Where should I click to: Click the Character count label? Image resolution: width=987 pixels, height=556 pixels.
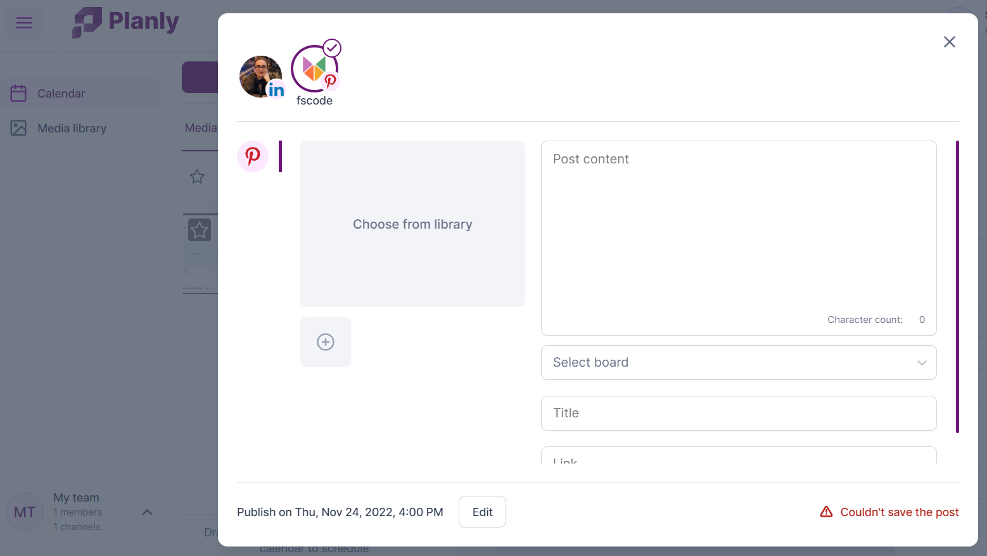click(x=865, y=320)
